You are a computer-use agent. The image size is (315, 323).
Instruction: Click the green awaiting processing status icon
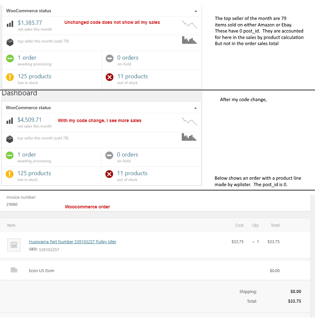coord(10,59)
